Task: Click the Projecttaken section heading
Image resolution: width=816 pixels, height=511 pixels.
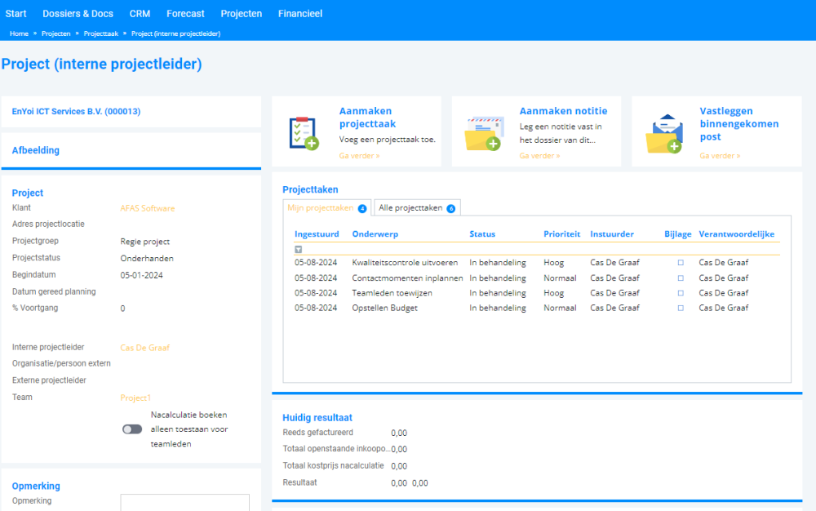Action: (310, 189)
